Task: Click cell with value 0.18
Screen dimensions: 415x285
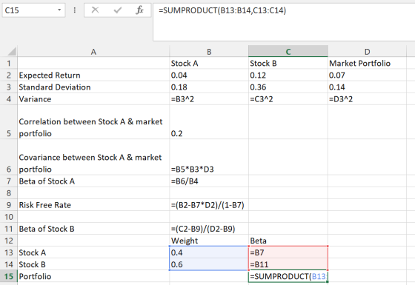Action: click(209, 87)
